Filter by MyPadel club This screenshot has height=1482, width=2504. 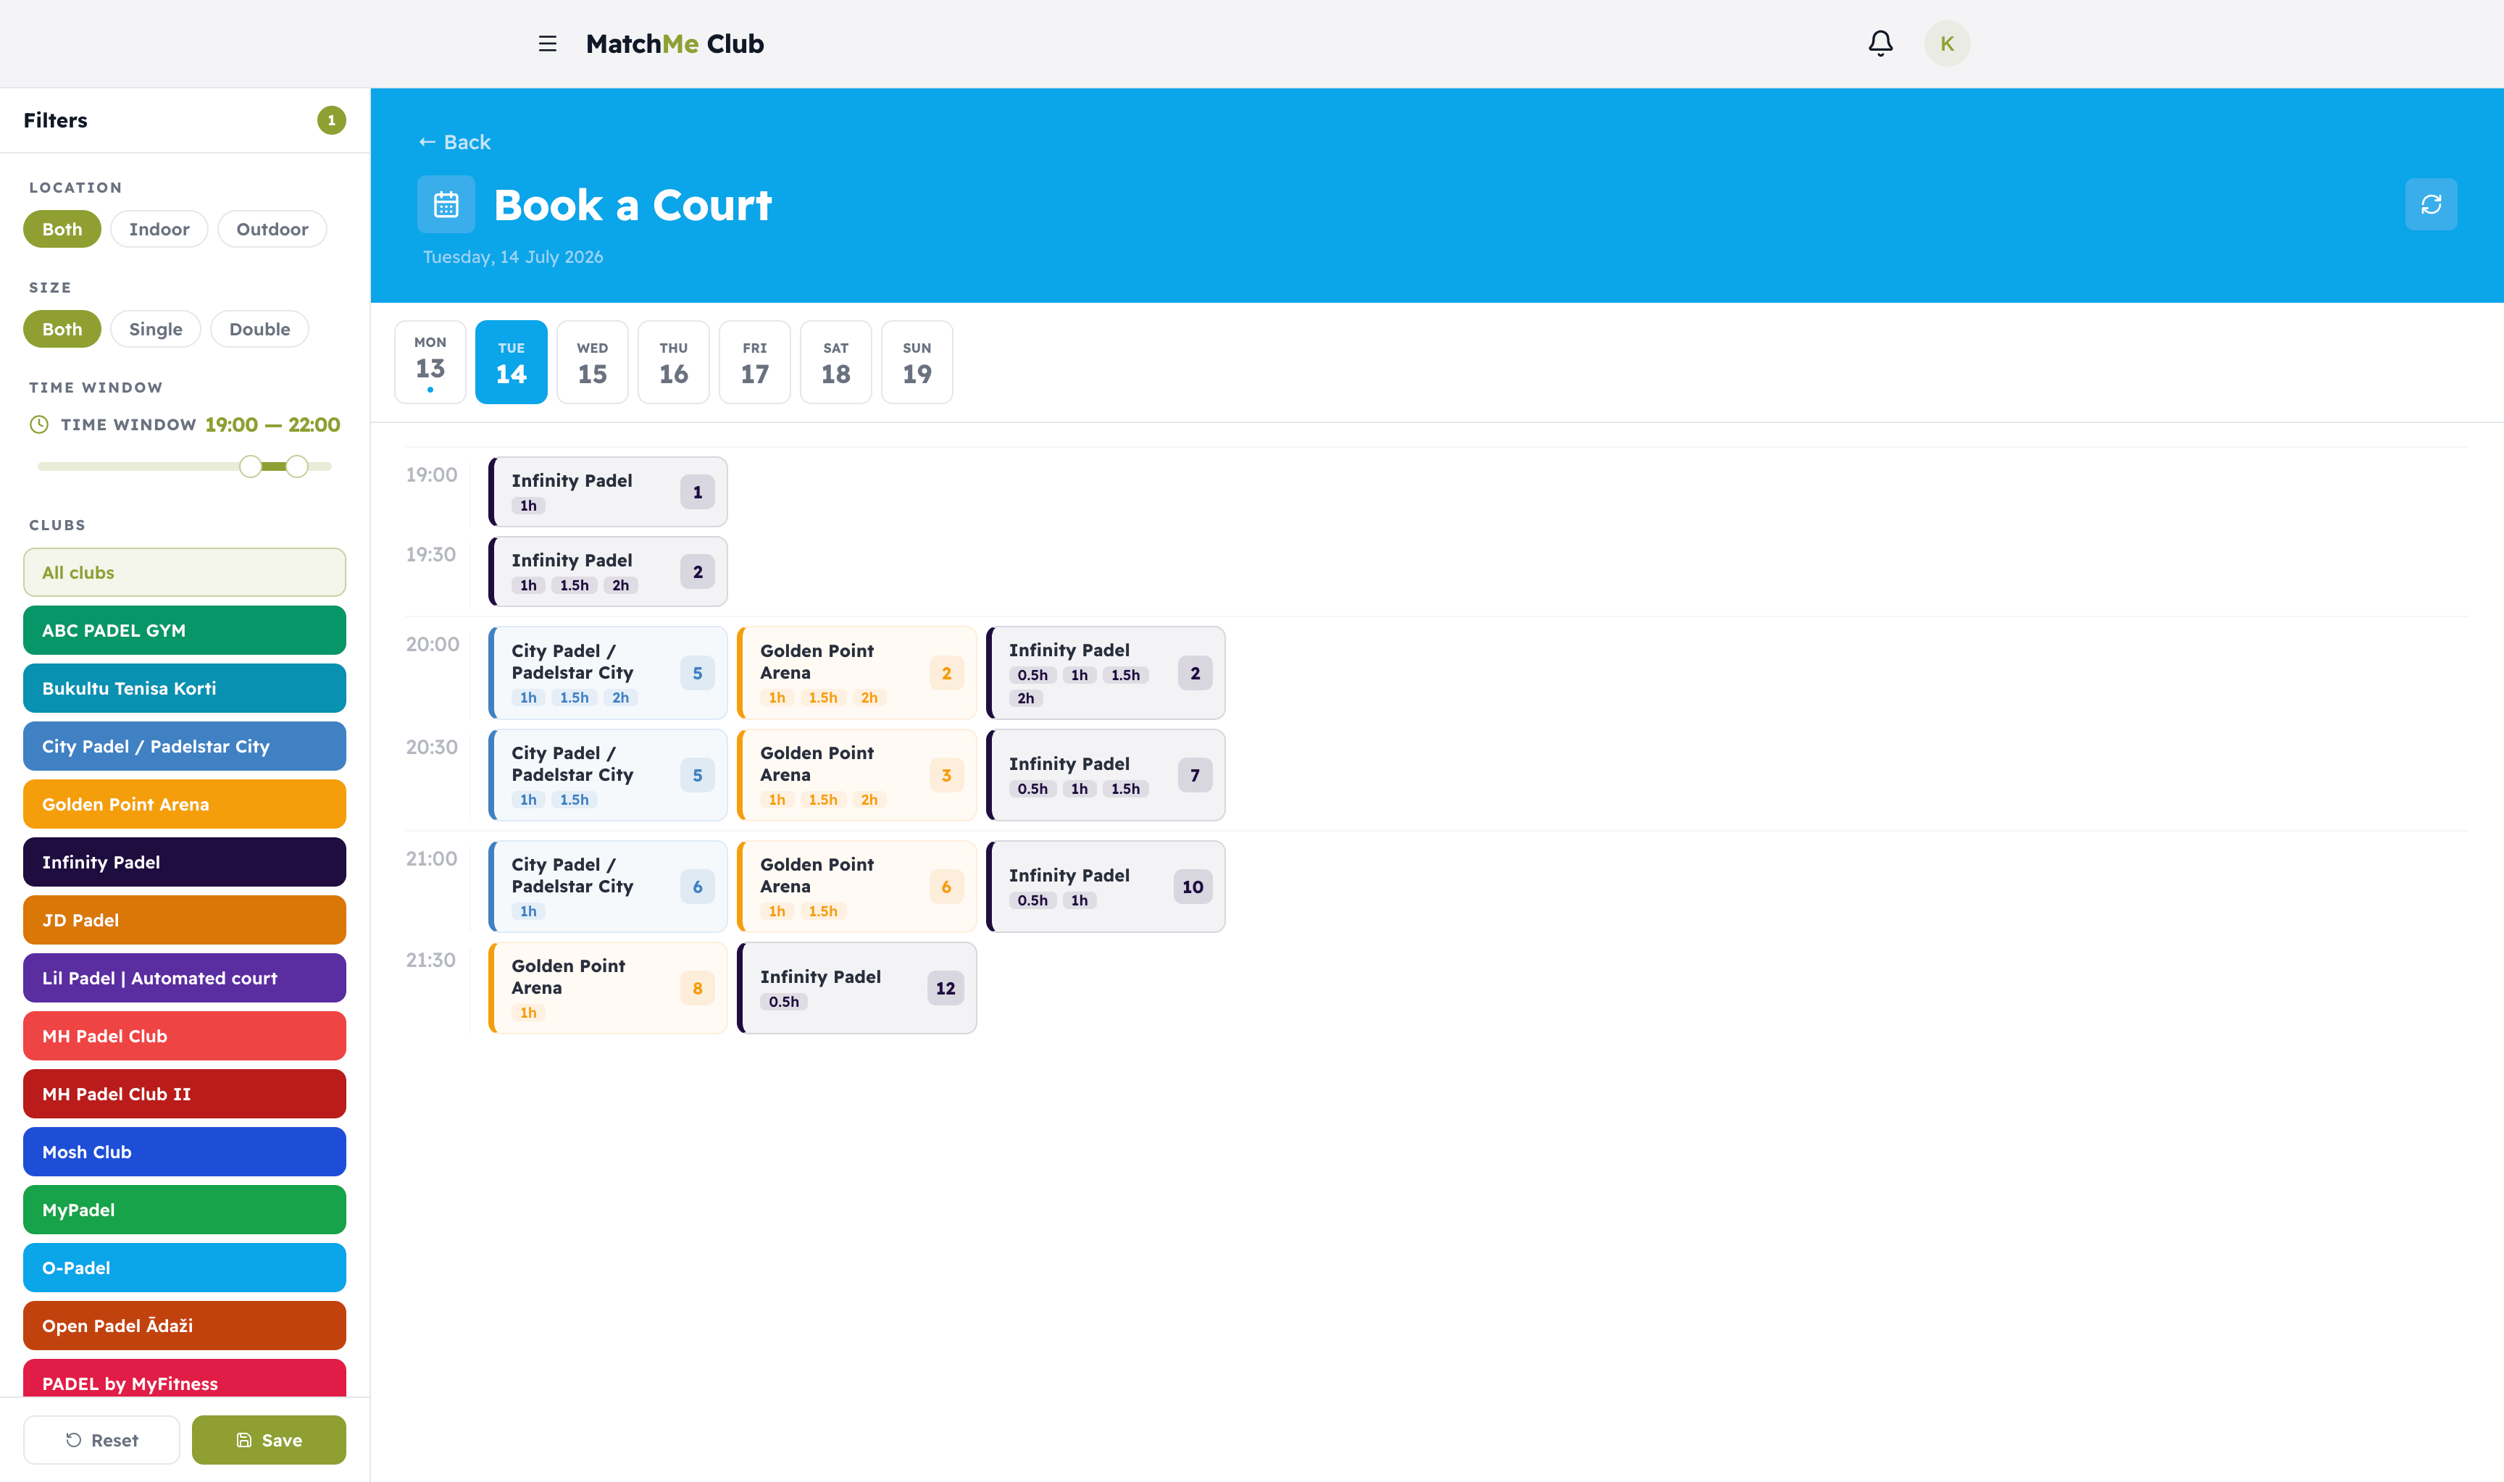pos(185,1210)
